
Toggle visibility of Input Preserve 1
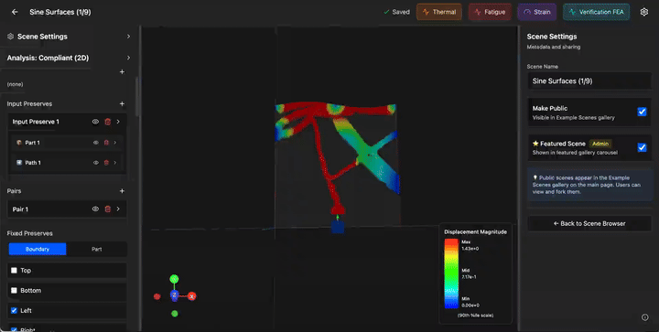click(95, 122)
